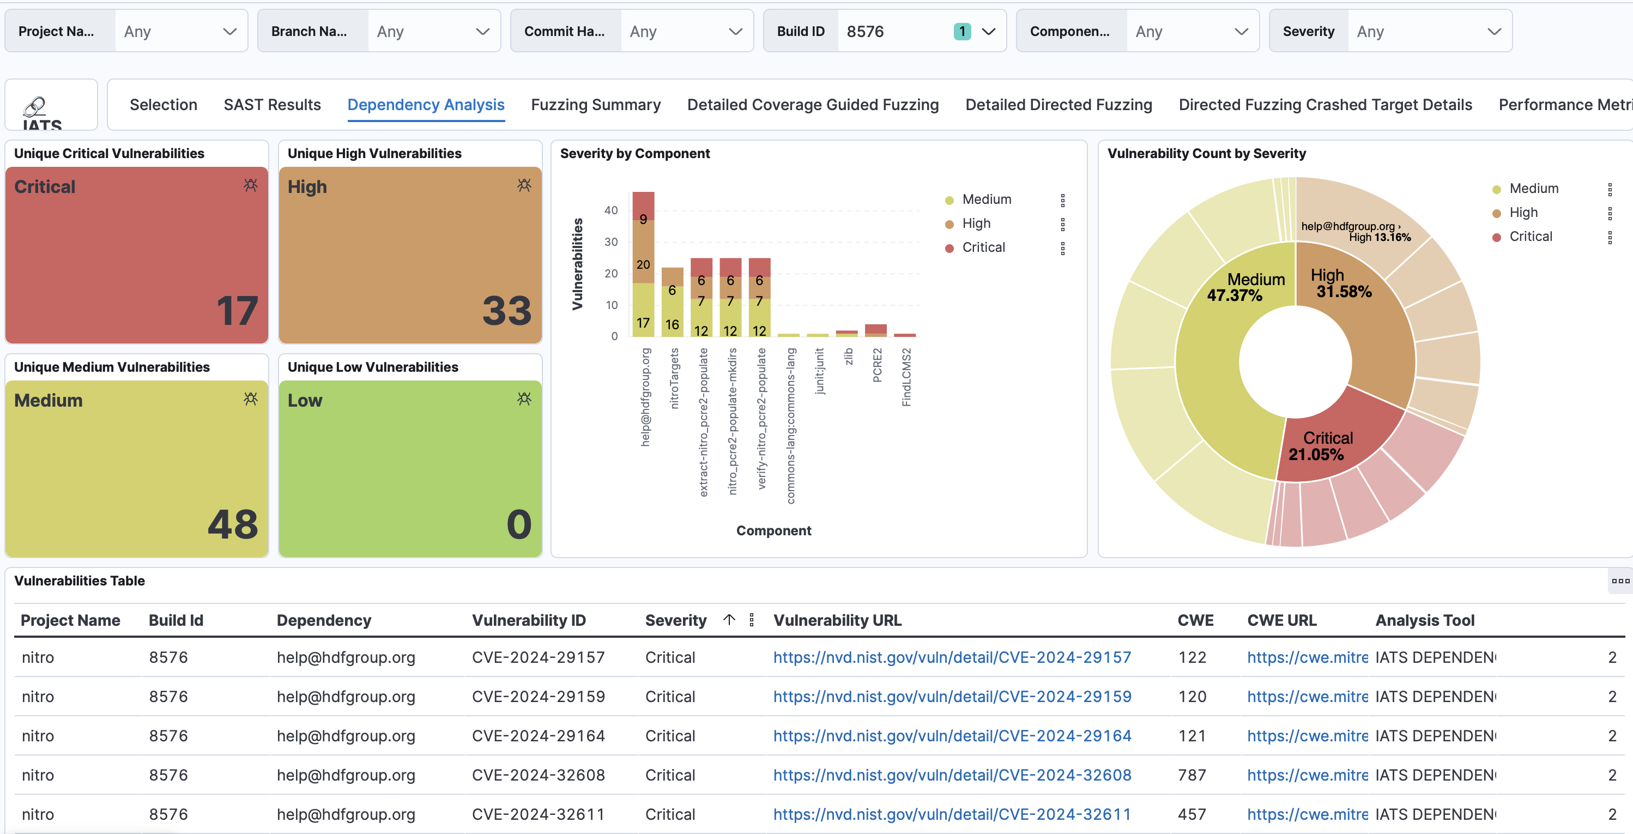The height and width of the screenshot is (834, 1633).
Task: Click Vulnerability ID column header
Action: point(529,620)
